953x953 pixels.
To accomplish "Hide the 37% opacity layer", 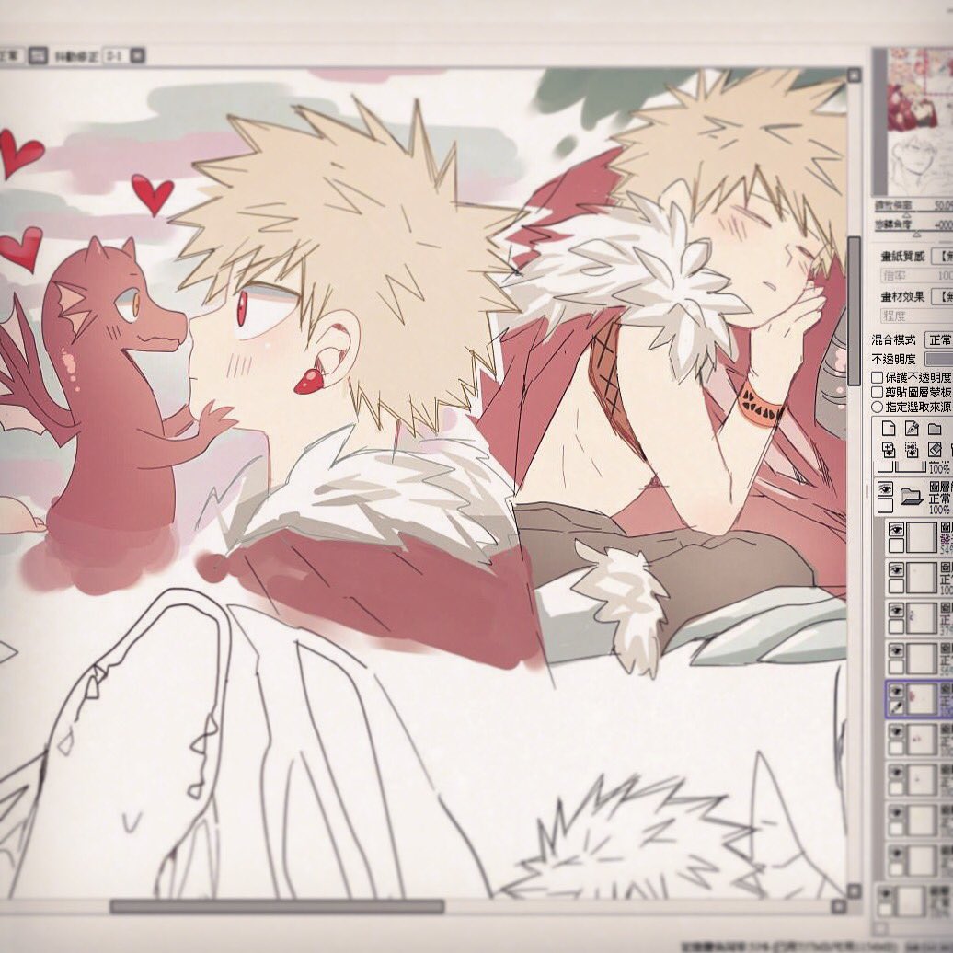I will point(896,611).
